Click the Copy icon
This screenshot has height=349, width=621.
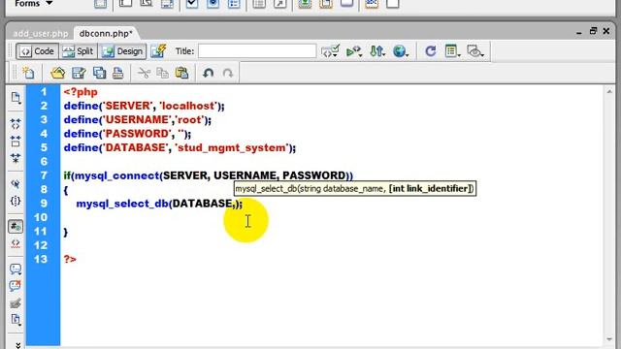tap(162, 73)
